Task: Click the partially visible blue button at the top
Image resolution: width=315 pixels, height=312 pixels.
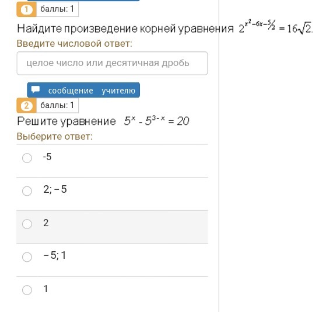Action: coord(83,1)
